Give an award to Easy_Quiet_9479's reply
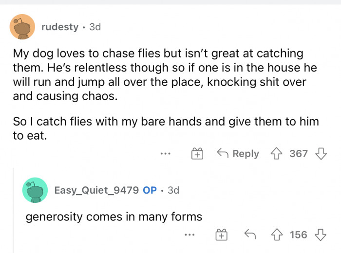341x253 pixels. (222, 235)
